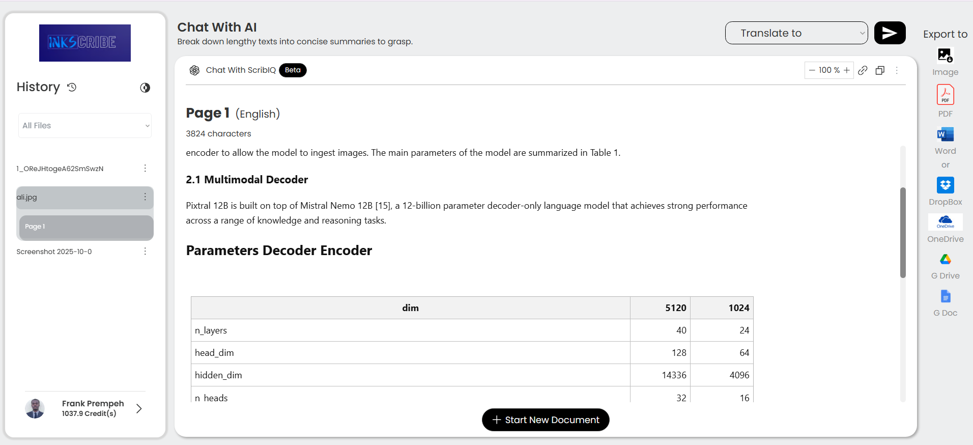Image resolution: width=973 pixels, height=445 pixels.
Task: Open options menu for ali.jpg
Action: pyautogui.click(x=145, y=197)
